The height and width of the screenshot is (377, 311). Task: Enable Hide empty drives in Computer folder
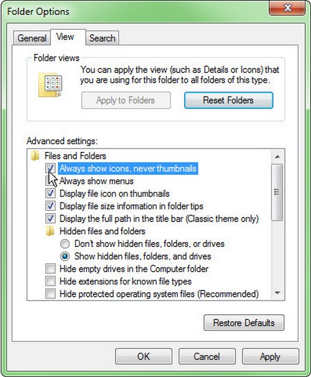pos(50,269)
